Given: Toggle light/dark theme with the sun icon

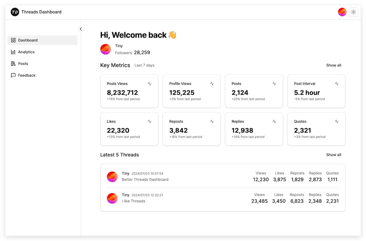Looking at the screenshot, I should click(353, 12).
